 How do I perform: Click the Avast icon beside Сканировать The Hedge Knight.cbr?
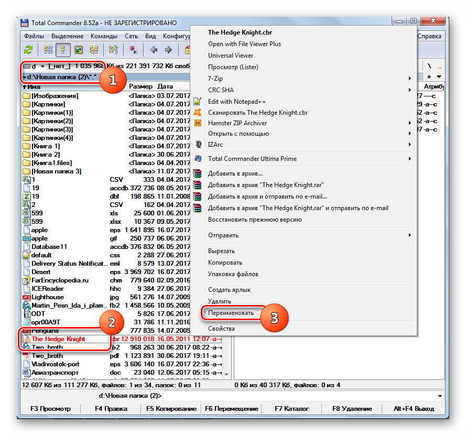198,112
